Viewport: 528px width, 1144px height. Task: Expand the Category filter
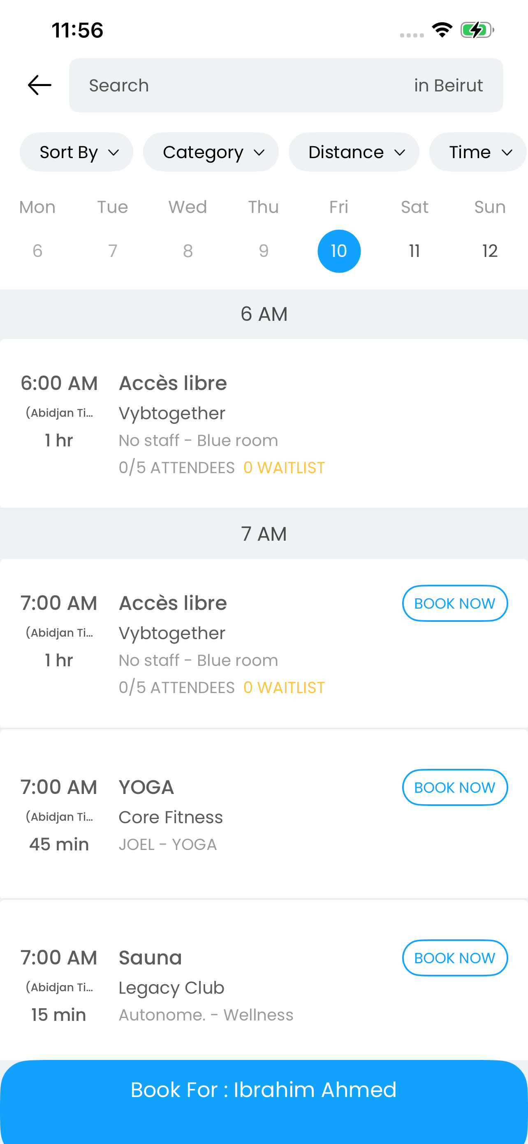(211, 152)
